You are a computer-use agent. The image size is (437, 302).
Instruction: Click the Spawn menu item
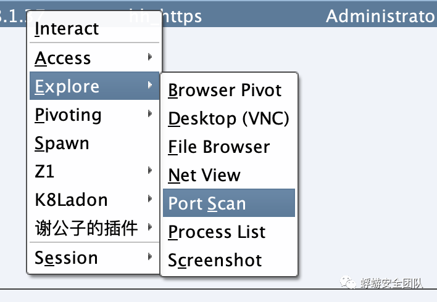[x=62, y=144]
